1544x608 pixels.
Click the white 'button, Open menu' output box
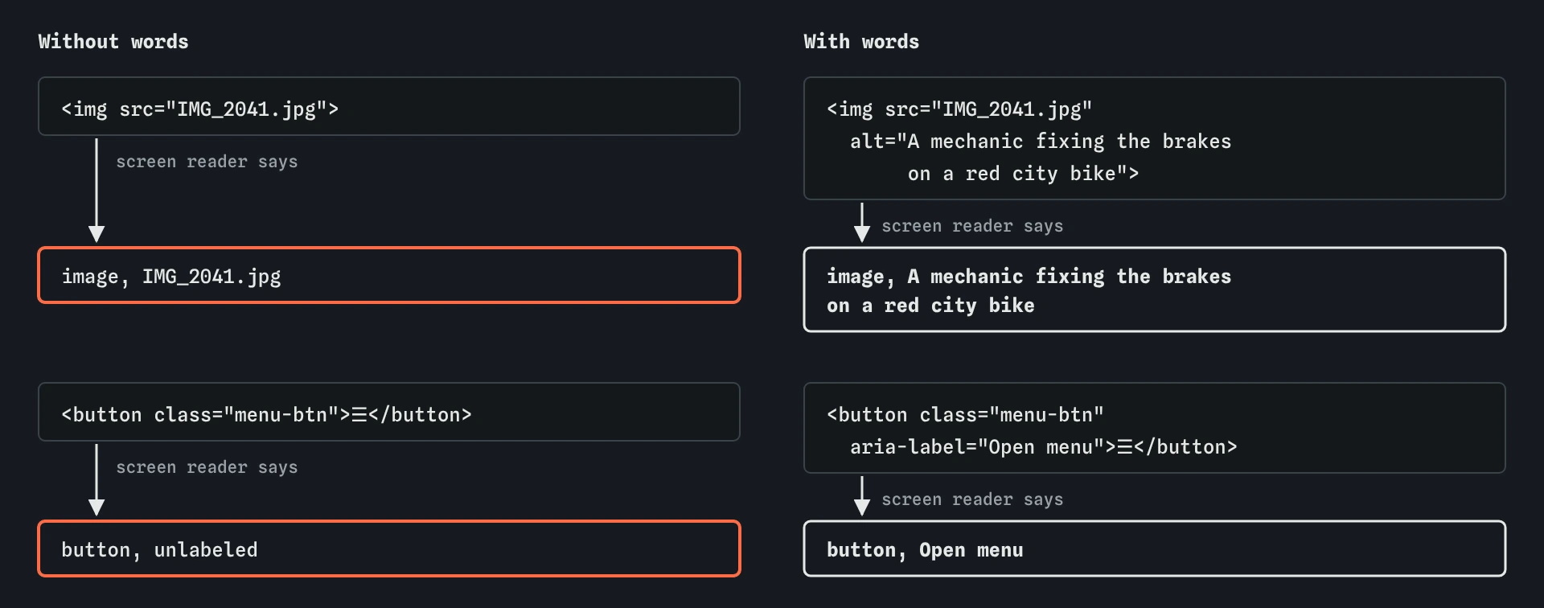tap(1155, 548)
